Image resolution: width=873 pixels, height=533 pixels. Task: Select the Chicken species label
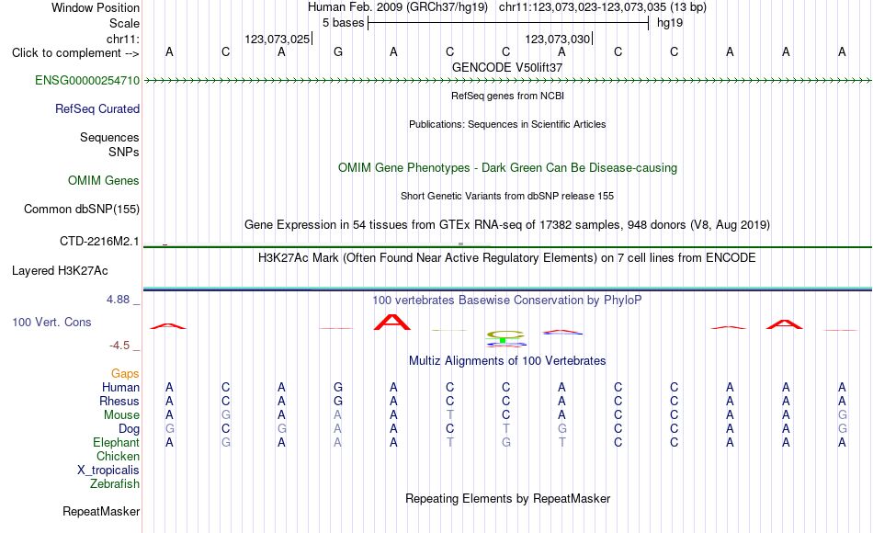pyautogui.click(x=118, y=456)
